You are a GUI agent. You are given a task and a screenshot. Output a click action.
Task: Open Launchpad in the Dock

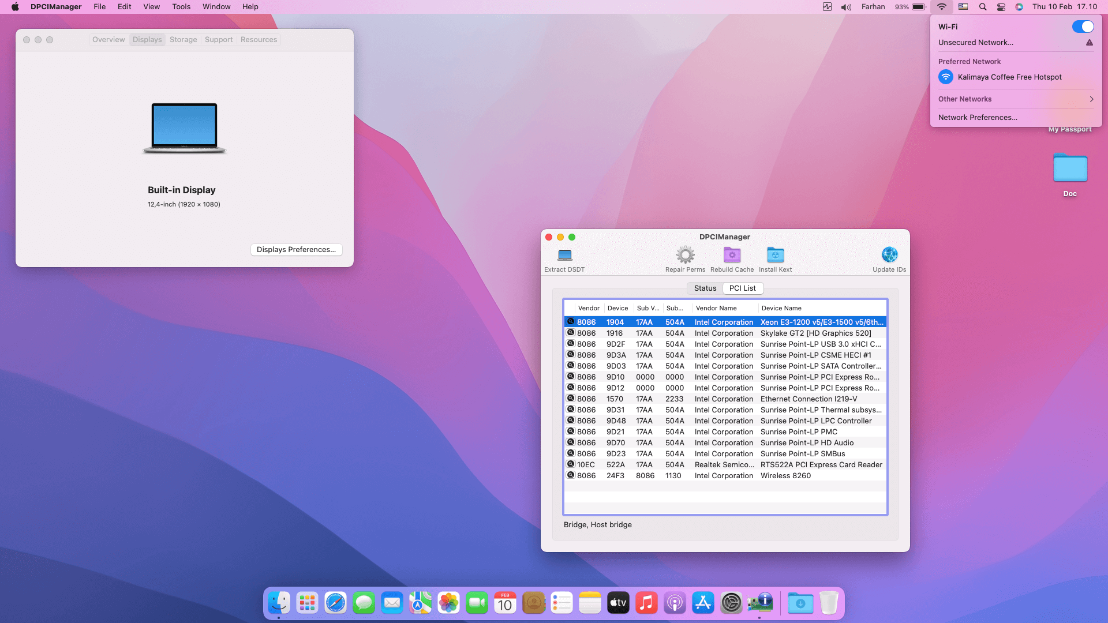point(308,603)
